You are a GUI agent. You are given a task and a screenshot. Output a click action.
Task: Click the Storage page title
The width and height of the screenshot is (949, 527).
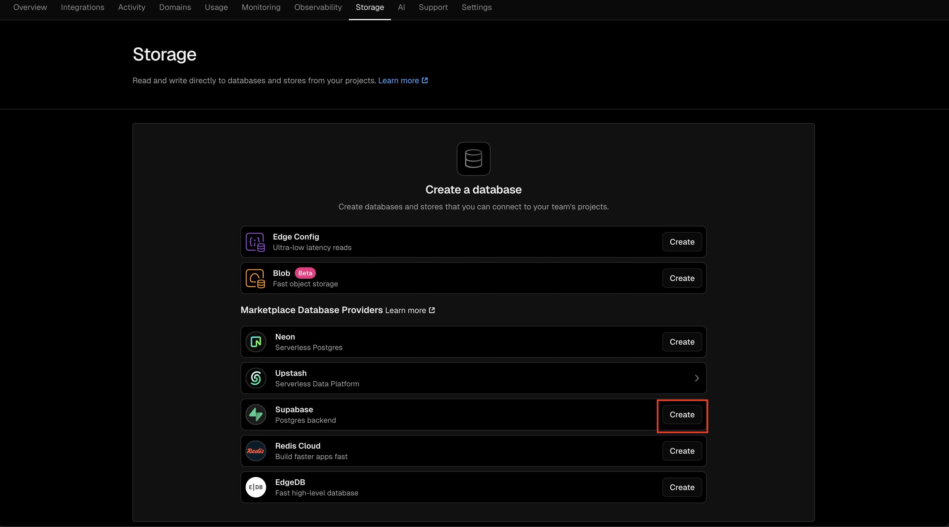tap(164, 55)
